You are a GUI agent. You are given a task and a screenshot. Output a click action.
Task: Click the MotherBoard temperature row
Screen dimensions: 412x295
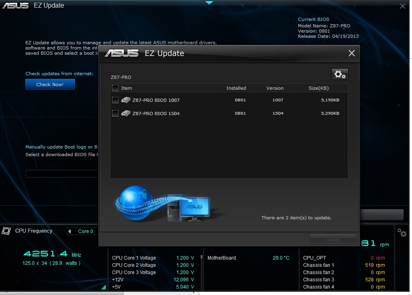coord(248,258)
